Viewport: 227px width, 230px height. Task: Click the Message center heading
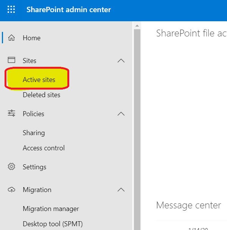click(x=188, y=205)
